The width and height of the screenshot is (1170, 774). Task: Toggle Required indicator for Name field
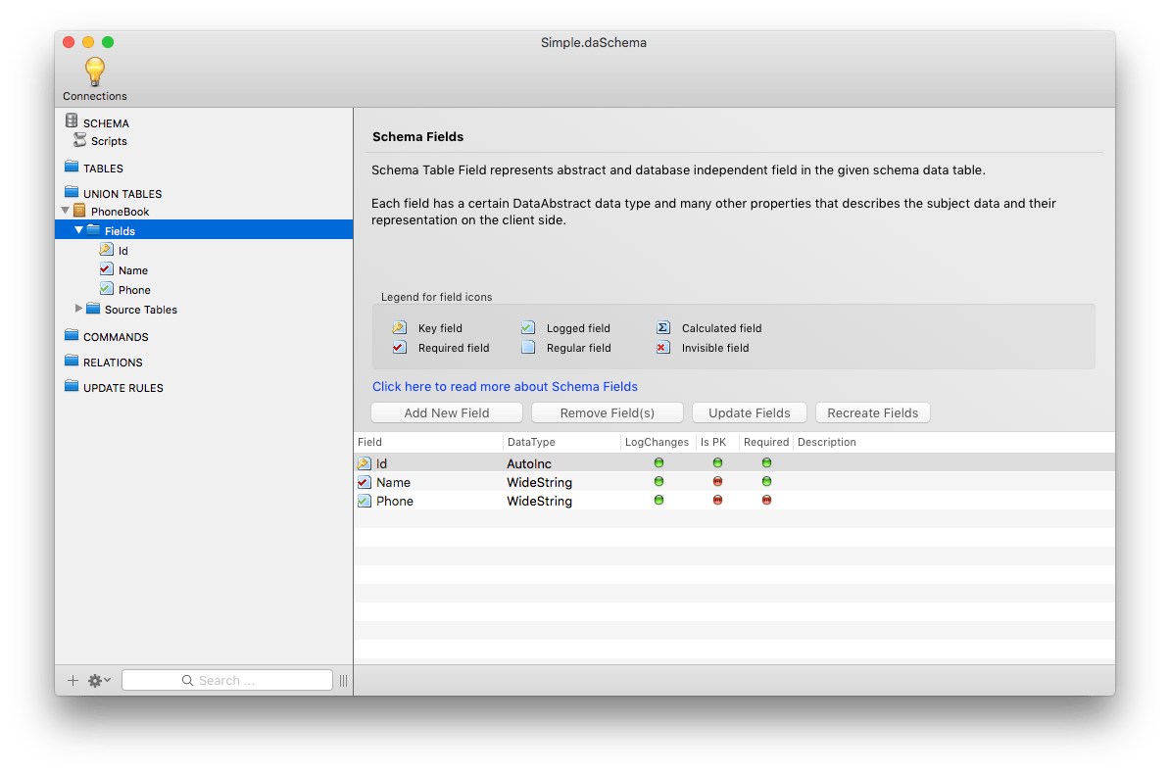click(766, 481)
